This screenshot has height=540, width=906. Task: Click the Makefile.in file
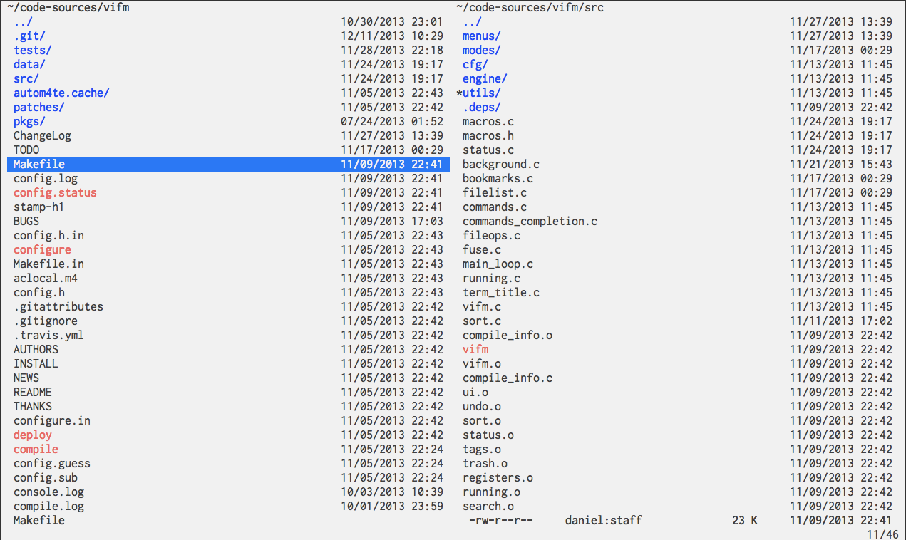[x=48, y=264]
